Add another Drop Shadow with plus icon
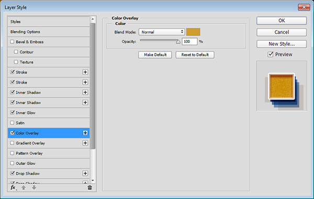The image size is (314, 199). pyautogui.click(x=85, y=173)
